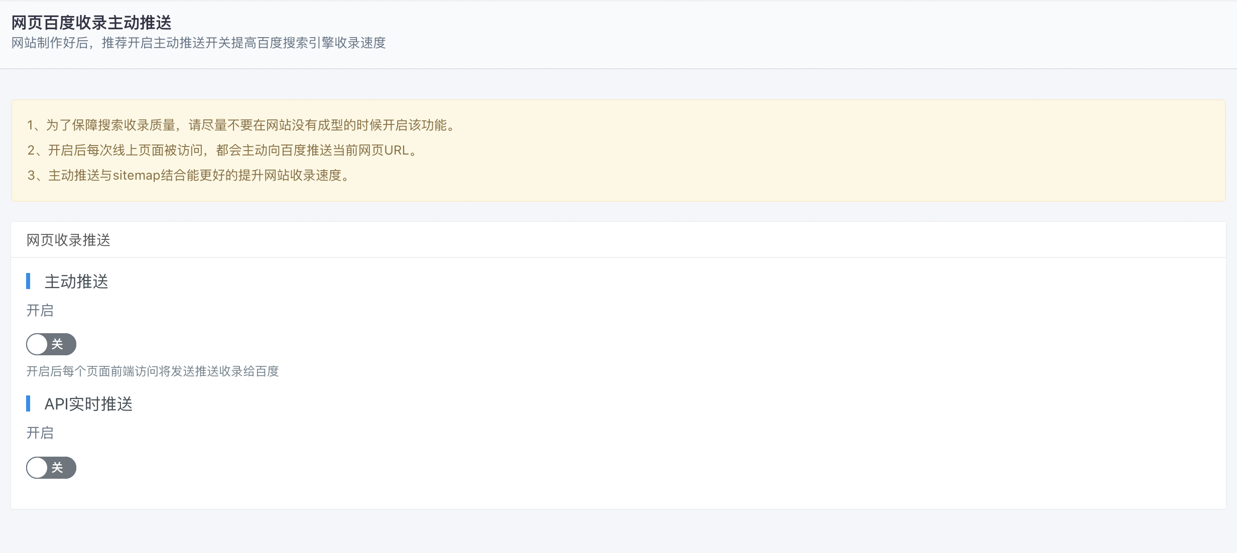Enable the API实时推送 switch
The width and height of the screenshot is (1237, 553).
(x=51, y=468)
